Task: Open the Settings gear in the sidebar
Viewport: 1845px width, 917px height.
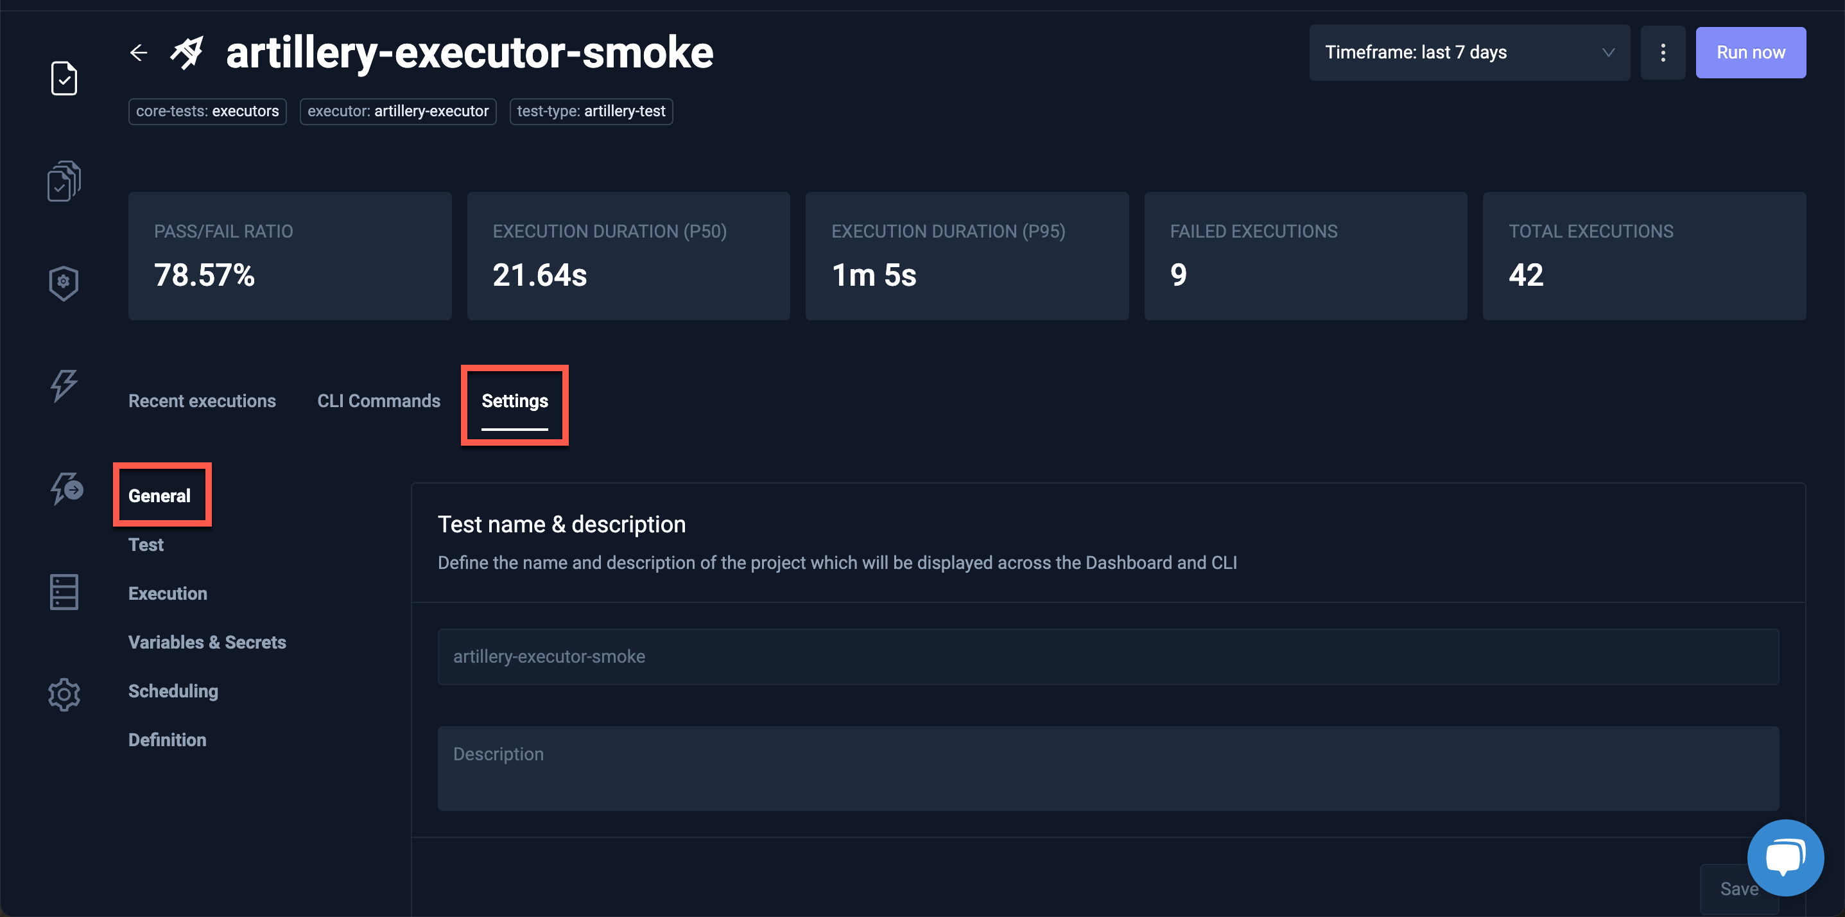Action: 63,694
